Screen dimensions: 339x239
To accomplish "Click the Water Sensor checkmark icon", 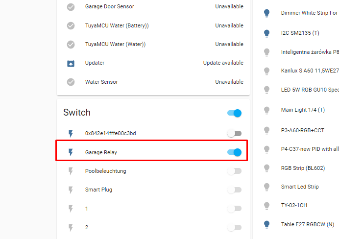I will 71,82.
